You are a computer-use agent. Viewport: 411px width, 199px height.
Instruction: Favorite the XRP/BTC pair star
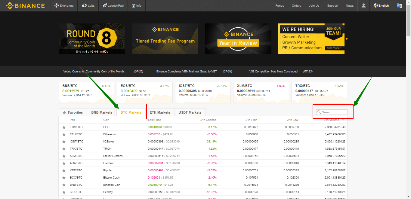click(64, 170)
